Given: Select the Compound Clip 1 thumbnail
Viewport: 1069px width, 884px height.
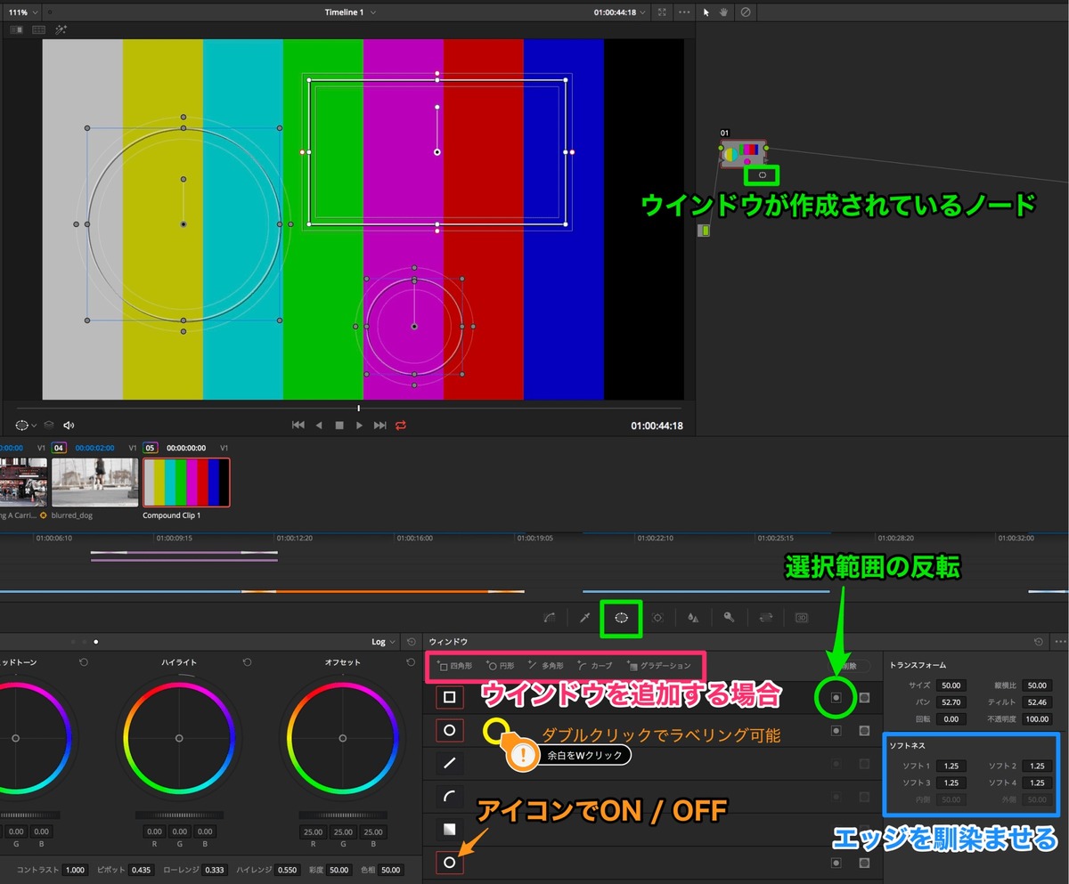Looking at the screenshot, I should coord(186,483).
